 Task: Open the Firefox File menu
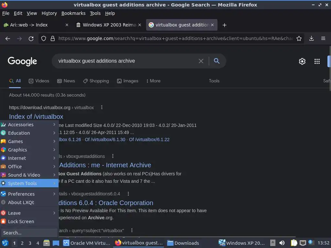pos(6,13)
